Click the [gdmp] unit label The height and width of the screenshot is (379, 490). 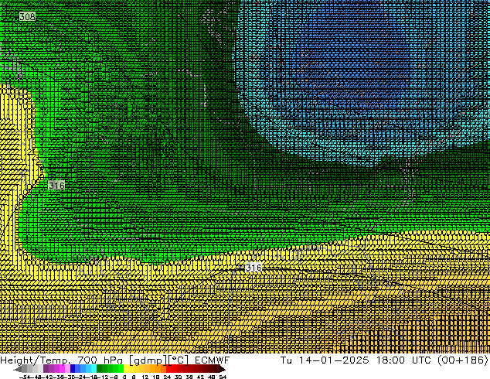point(148,360)
